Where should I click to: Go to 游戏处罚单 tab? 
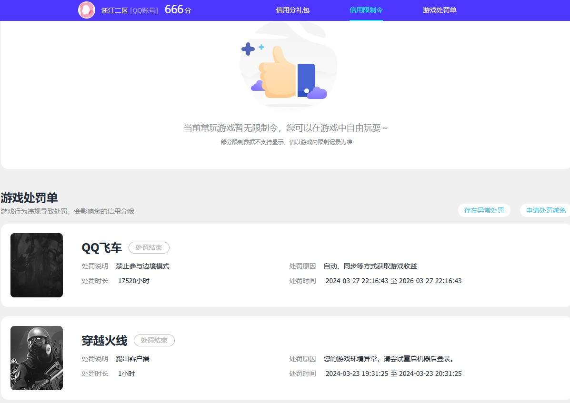[x=440, y=10]
